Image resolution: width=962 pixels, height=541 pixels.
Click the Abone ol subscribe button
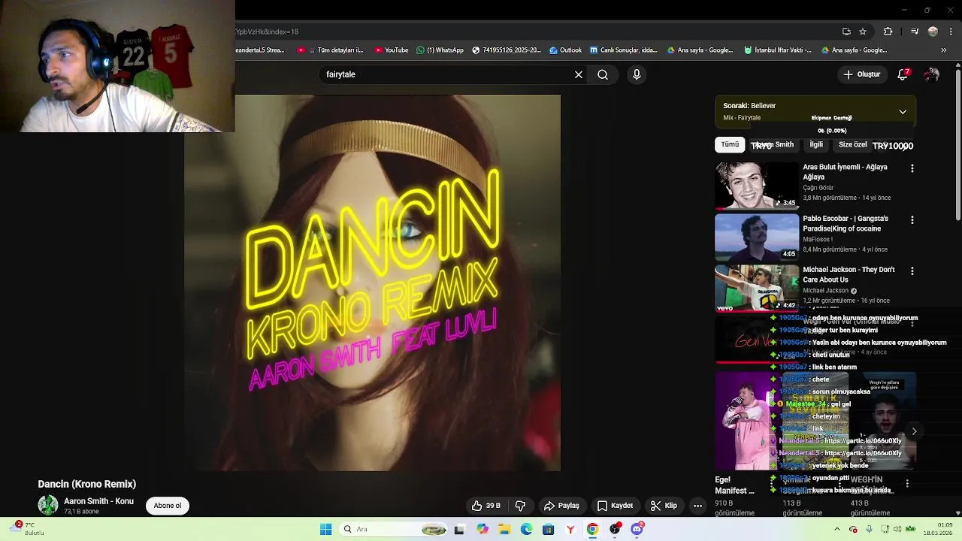point(168,506)
